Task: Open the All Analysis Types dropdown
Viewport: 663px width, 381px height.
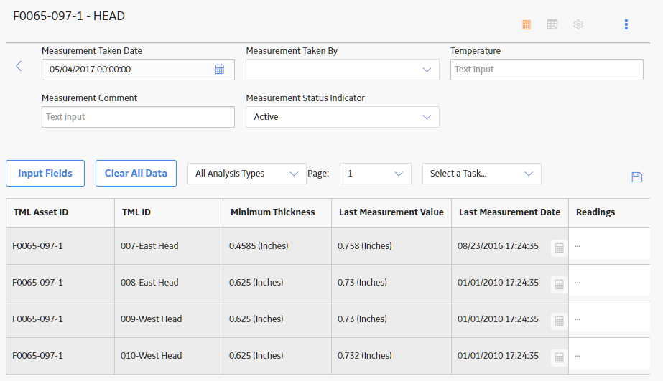Action: [x=247, y=174]
